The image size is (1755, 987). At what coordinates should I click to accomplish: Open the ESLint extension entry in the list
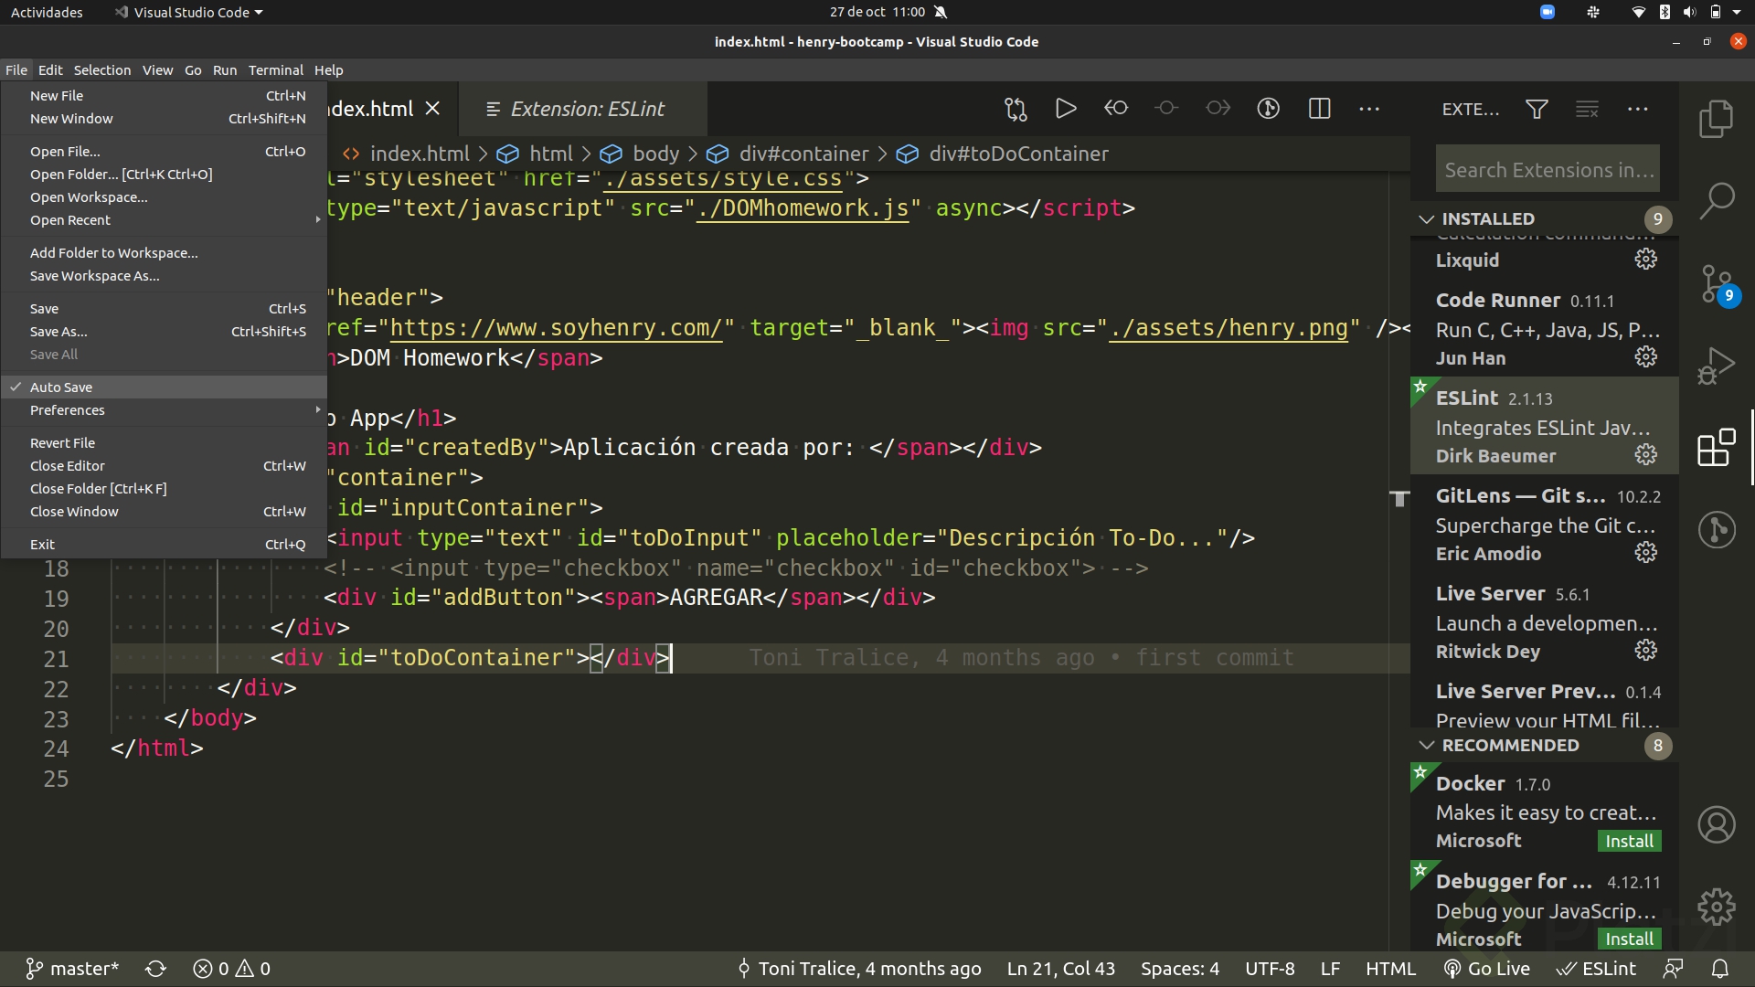click(x=1545, y=426)
